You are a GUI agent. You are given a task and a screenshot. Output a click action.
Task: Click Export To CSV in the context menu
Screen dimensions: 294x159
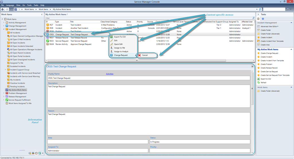[120, 37]
